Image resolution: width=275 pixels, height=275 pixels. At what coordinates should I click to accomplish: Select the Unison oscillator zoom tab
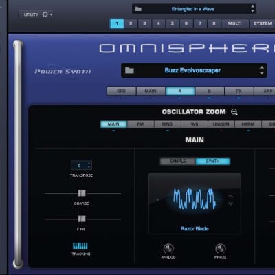pyautogui.click(x=221, y=124)
